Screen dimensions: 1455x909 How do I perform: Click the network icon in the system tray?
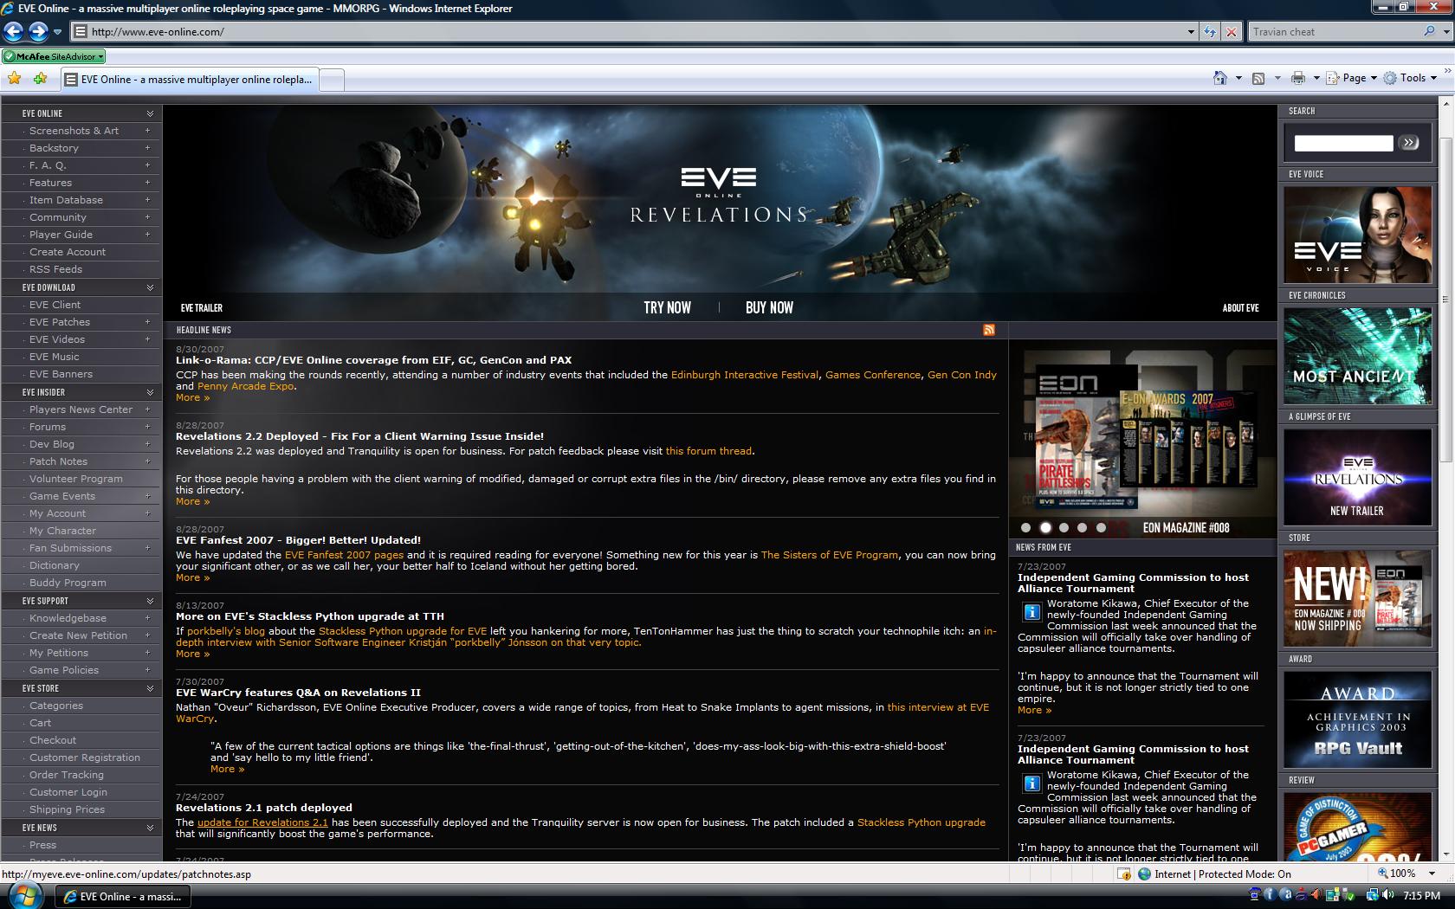pyautogui.click(x=1373, y=895)
